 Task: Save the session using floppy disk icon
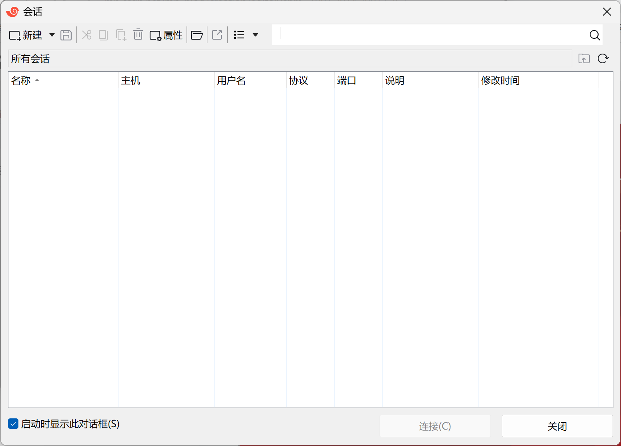coord(66,35)
